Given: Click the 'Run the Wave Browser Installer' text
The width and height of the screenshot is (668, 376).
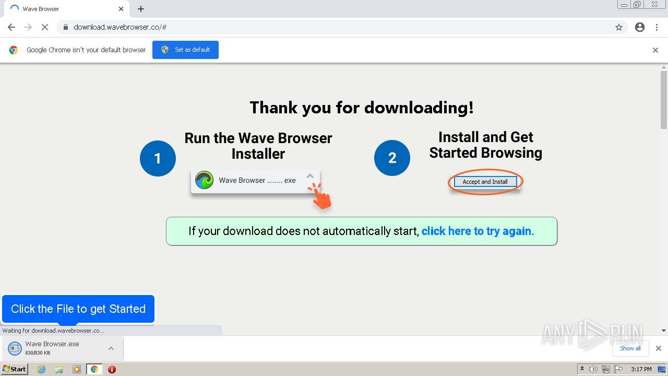Looking at the screenshot, I should (258, 146).
